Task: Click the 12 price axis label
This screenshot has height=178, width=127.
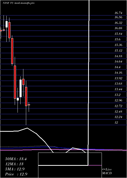Action: coord(116,122)
